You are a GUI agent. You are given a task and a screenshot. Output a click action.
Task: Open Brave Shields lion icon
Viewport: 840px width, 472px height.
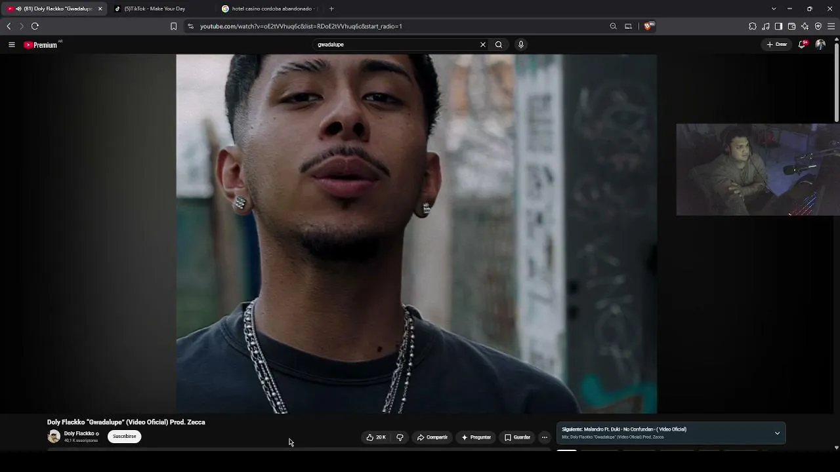click(x=648, y=26)
